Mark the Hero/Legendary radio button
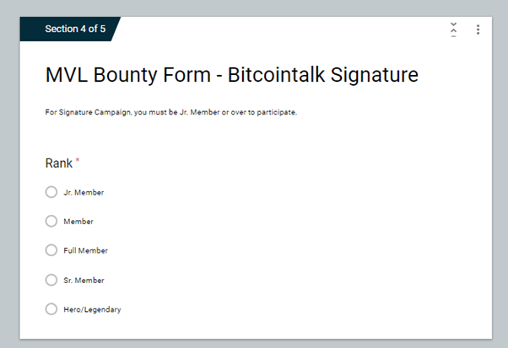Screen dimensions: 508x348 tap(51, 309)
